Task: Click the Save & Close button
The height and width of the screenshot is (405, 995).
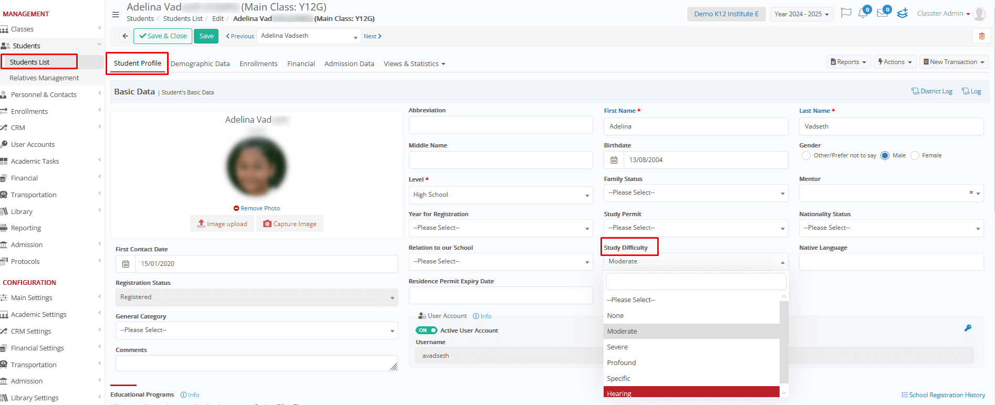Action: point(163,36)
